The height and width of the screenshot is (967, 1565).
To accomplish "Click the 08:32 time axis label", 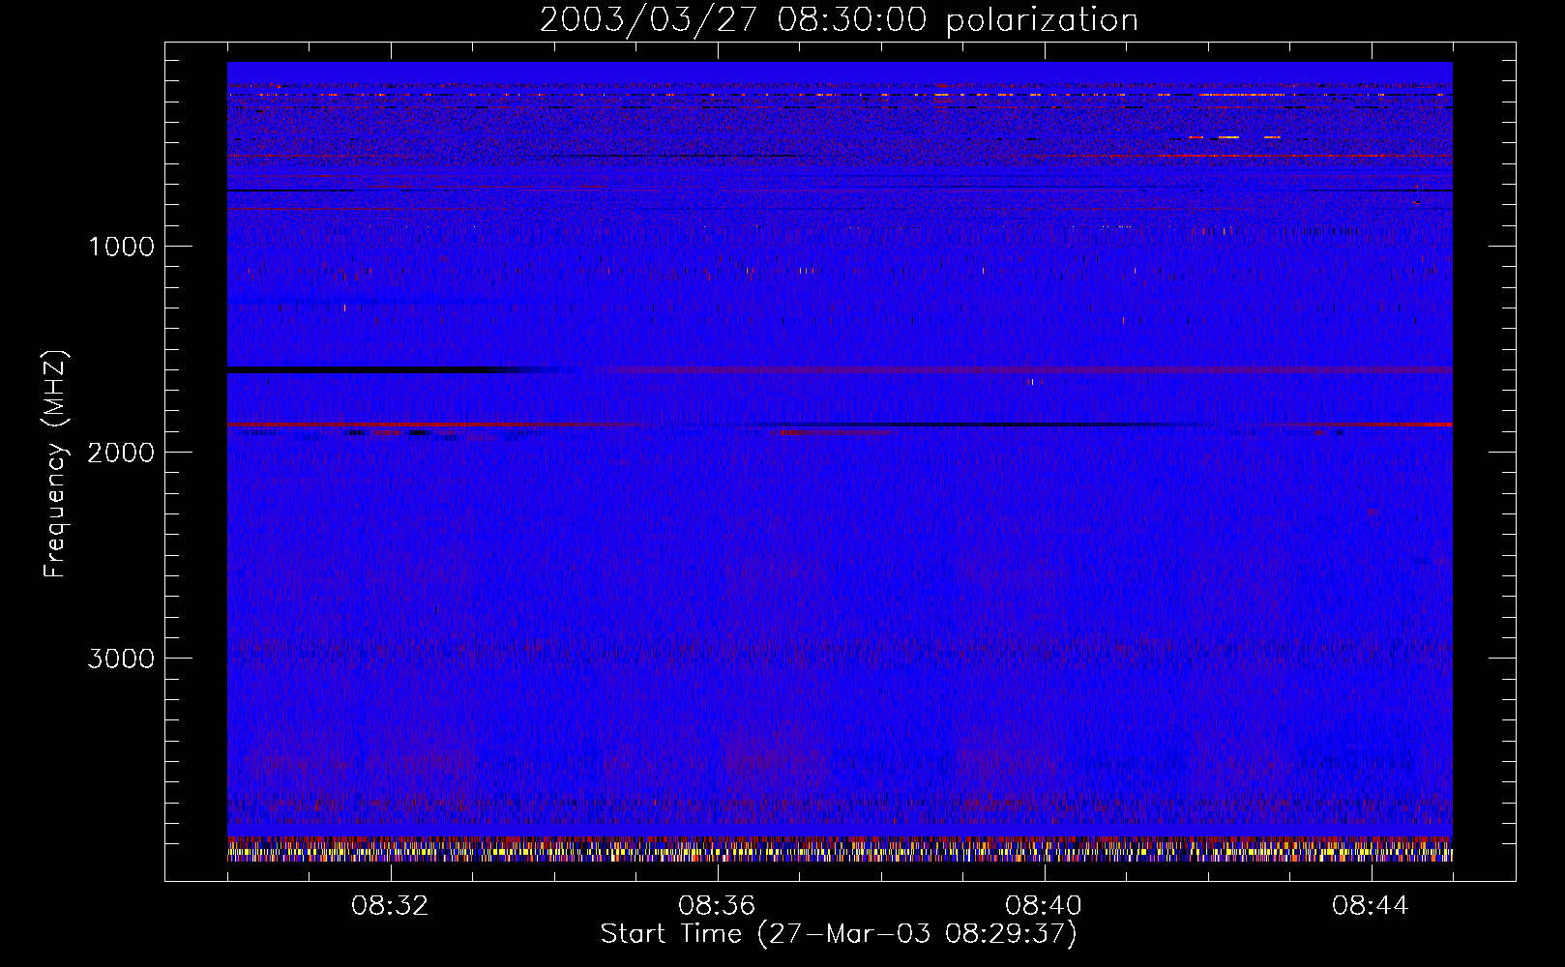I will pos(390,906).
